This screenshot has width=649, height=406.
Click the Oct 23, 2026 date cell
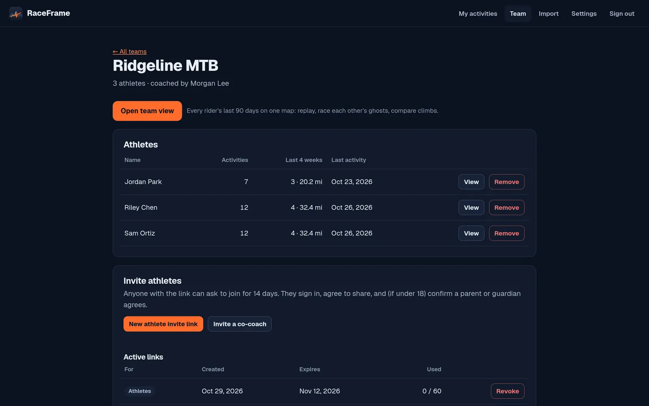tap(352, 182)
